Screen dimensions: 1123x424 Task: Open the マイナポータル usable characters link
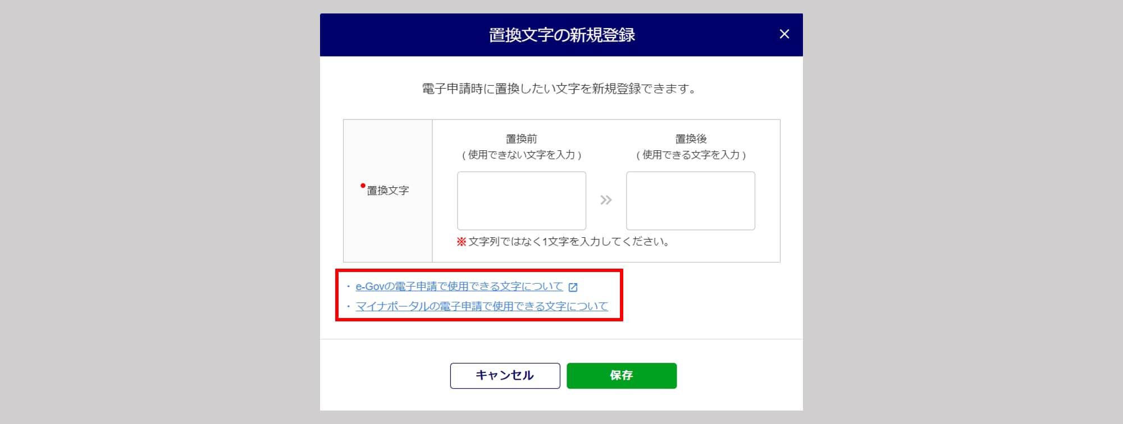pos(481,306)
